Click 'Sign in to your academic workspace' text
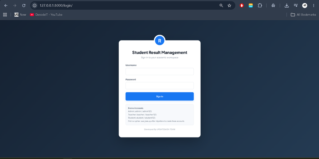The height and width of the screenshot is (159, 319). pos(160,58)
